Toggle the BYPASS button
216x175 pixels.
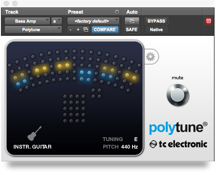point(156,21)
